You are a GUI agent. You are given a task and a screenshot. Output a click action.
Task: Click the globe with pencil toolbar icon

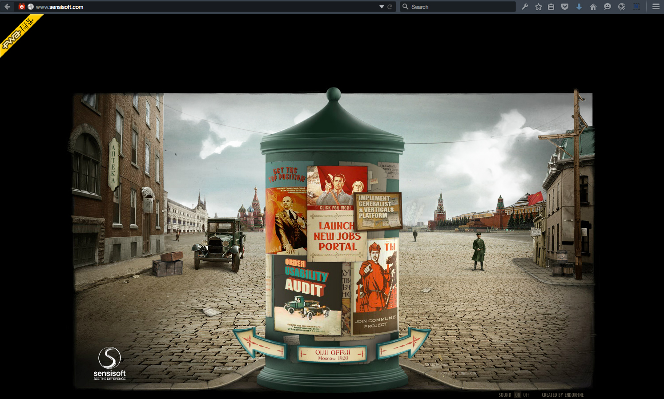tap(621, 7)
